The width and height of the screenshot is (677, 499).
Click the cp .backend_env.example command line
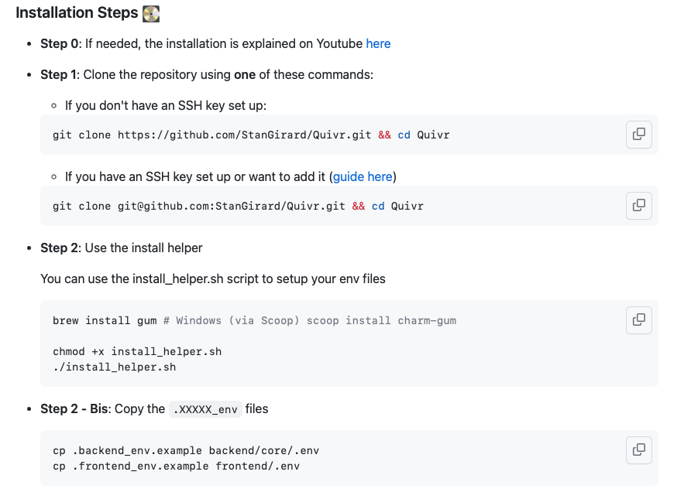coord(186,450)
